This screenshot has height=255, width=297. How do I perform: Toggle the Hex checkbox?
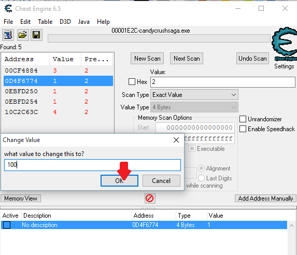pos(132,82)
